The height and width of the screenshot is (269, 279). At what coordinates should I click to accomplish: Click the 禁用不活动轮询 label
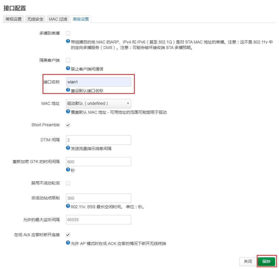pos(45,183)
